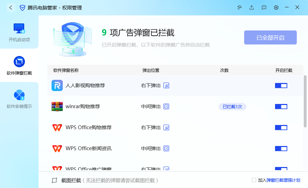Toggle blocking for WPS Office购物推荐
The width and height of the screenshot is (308, 188).
point(281,127)
